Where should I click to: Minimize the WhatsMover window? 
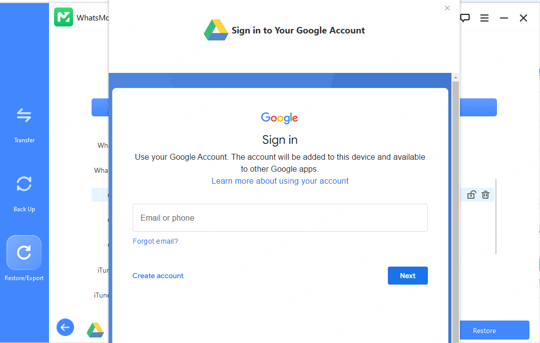coord(504,18)
